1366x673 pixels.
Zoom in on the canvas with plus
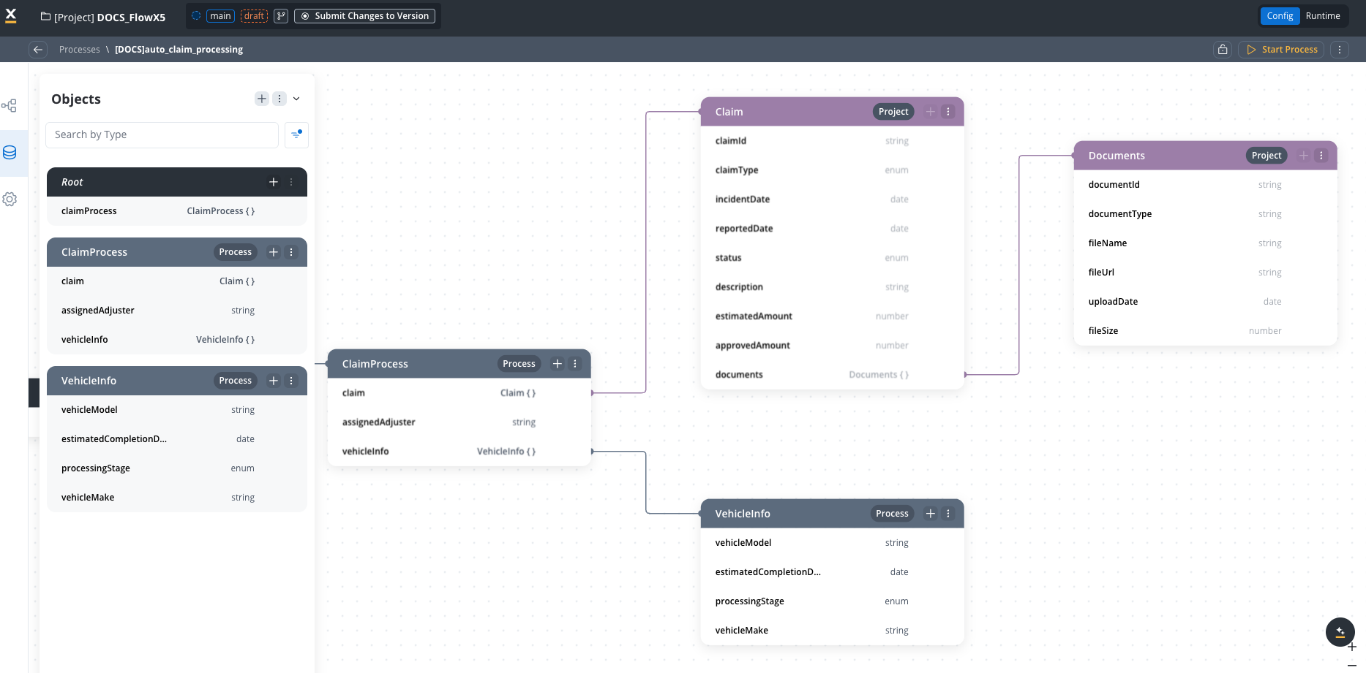pos(1352,647)
